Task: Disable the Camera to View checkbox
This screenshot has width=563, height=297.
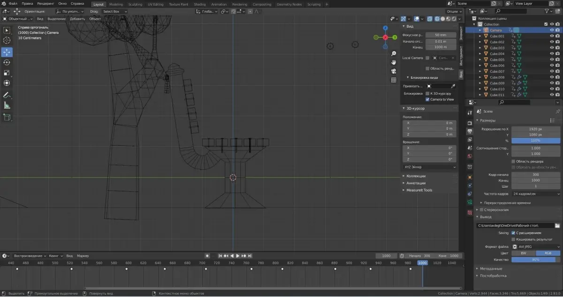Action: pos(427,99)
